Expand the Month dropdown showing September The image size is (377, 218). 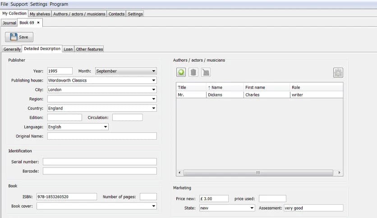[x=154, y=71]
